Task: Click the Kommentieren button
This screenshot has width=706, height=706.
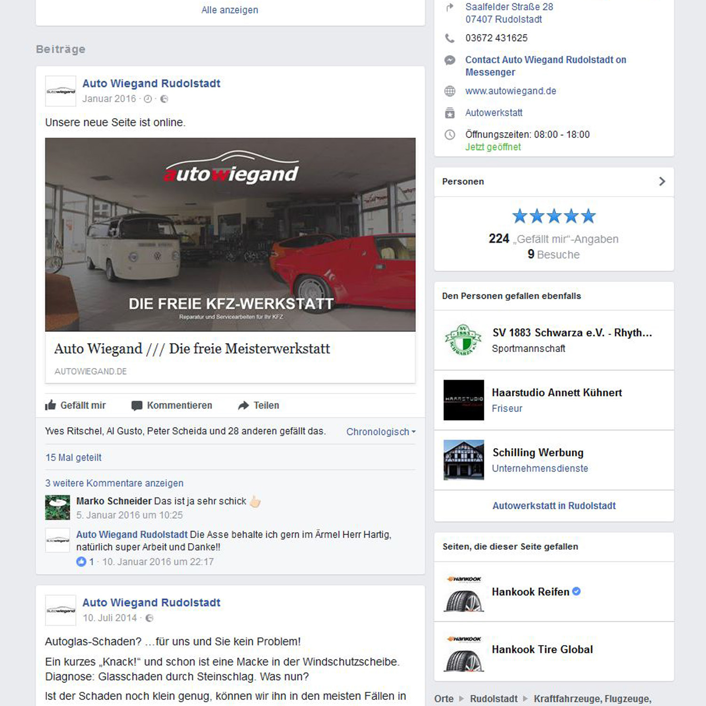Action: pos(172,405)
